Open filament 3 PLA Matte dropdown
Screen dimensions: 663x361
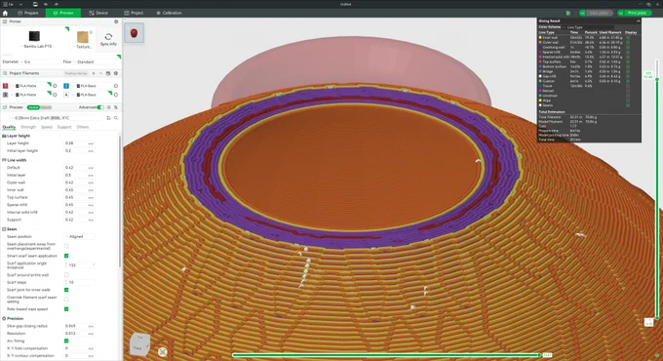[30, 95]
